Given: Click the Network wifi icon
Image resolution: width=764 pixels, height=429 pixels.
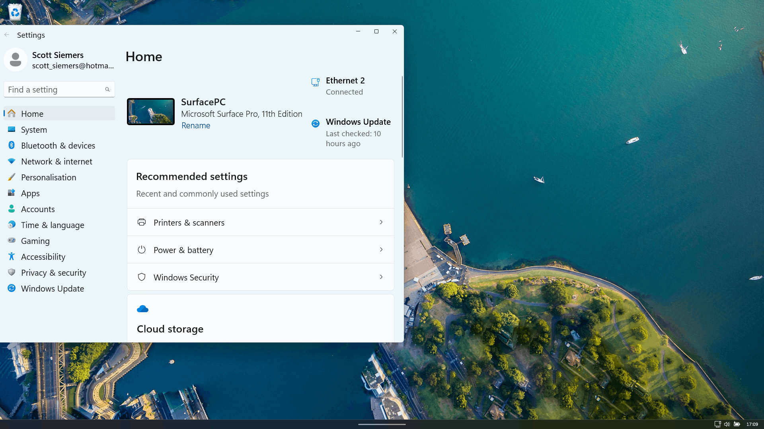Looking at the screenshot, I should point(12,161).
